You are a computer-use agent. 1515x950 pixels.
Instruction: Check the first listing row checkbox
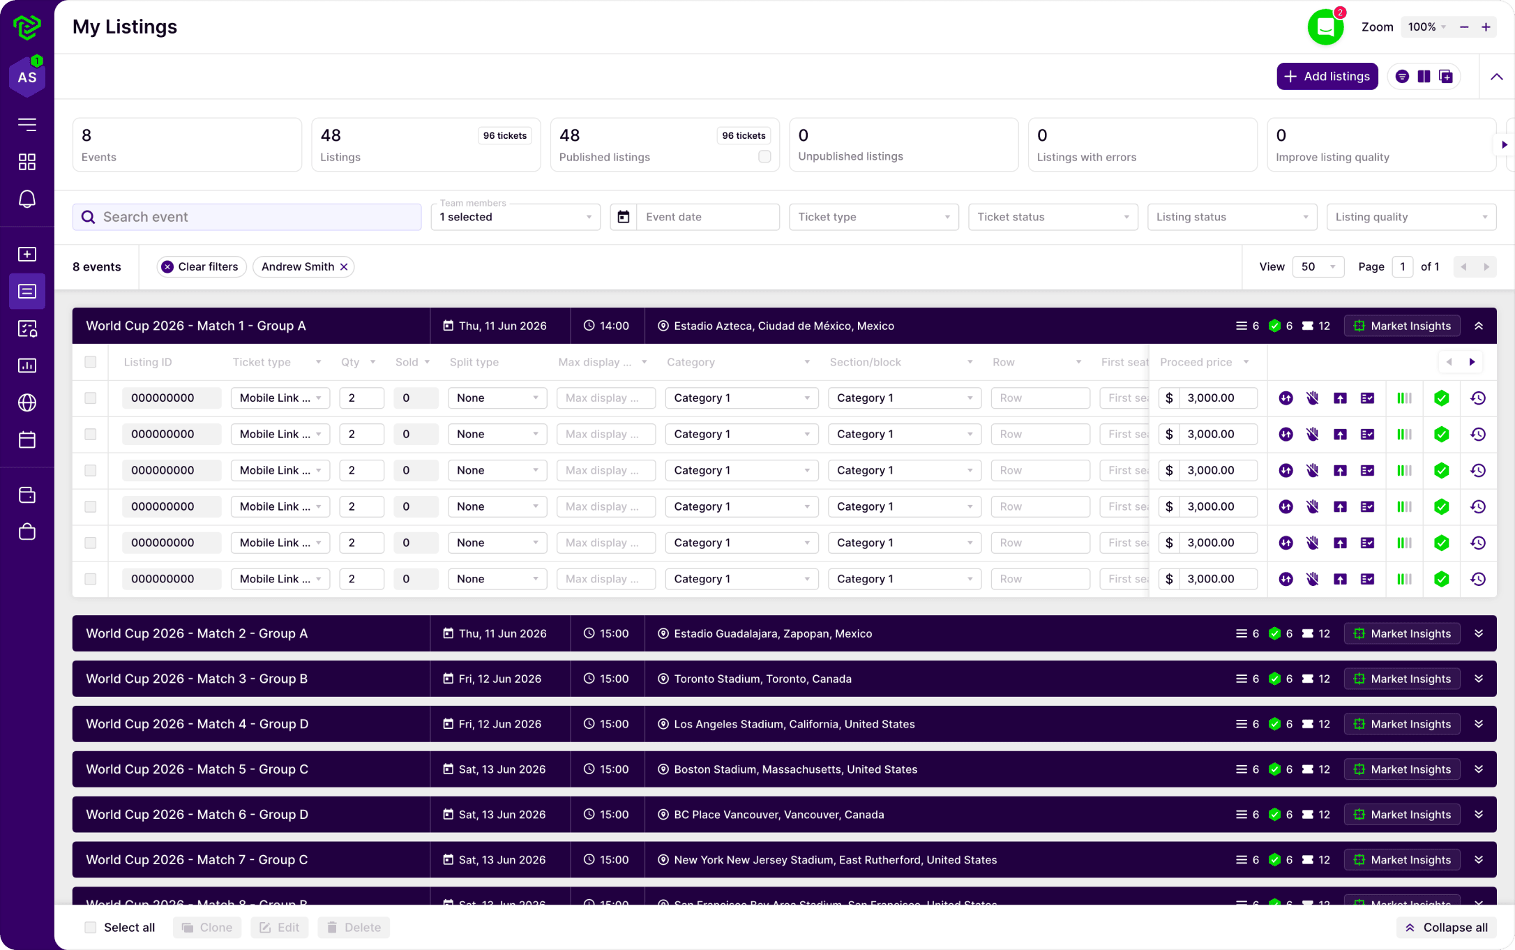pyautogui.click(x=91, y=398)
